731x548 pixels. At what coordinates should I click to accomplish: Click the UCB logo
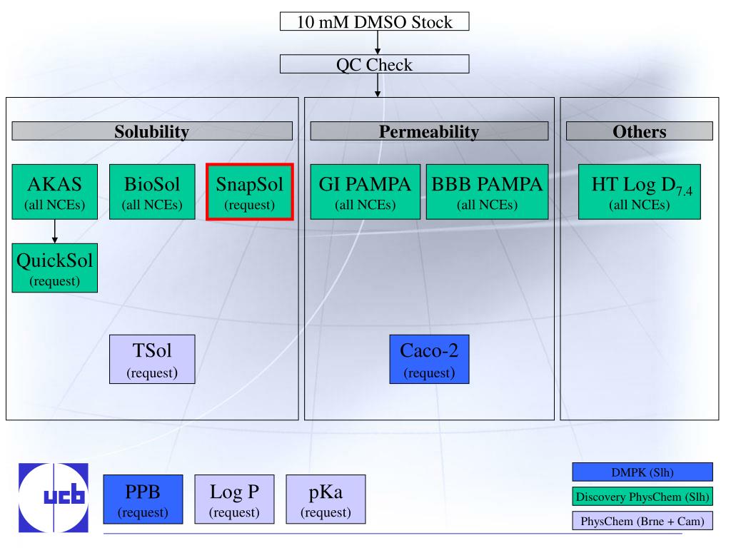[x=54, y=497]
